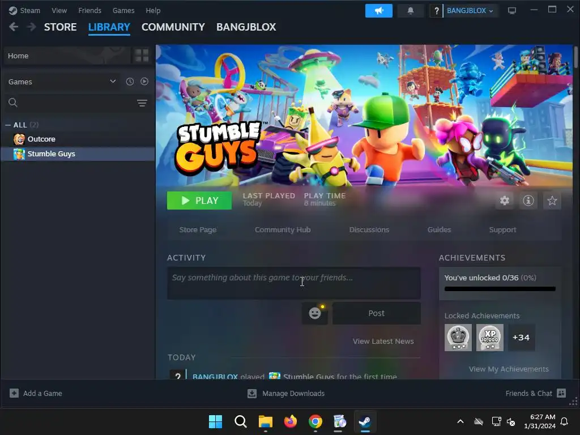This screenshot has height=435, width=580.
Task: Open the Help menu
Action: [153, 10]
